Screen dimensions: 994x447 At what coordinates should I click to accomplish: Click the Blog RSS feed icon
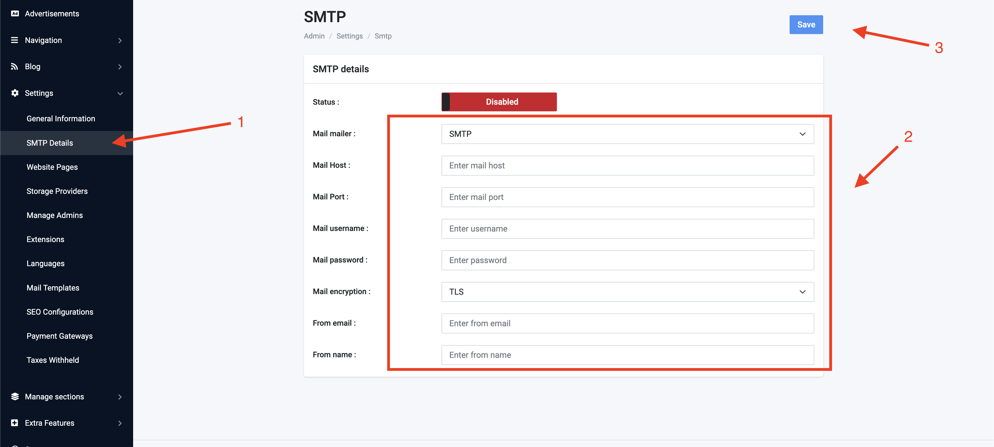(x=15, y=67)
